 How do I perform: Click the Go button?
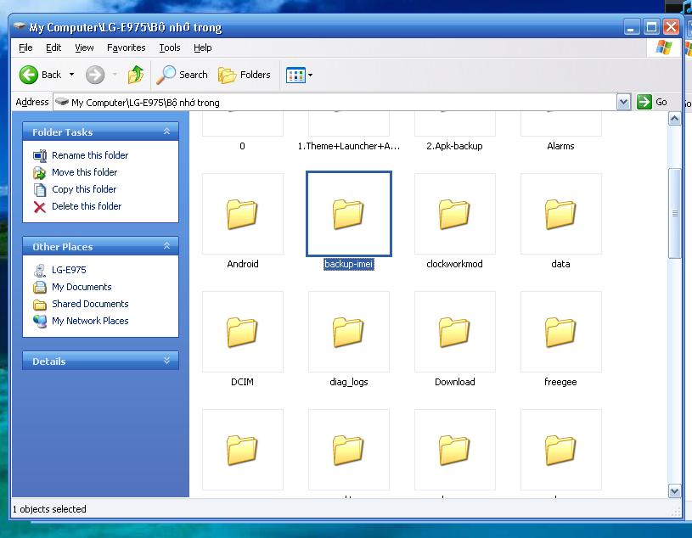[x=652, y=102]
